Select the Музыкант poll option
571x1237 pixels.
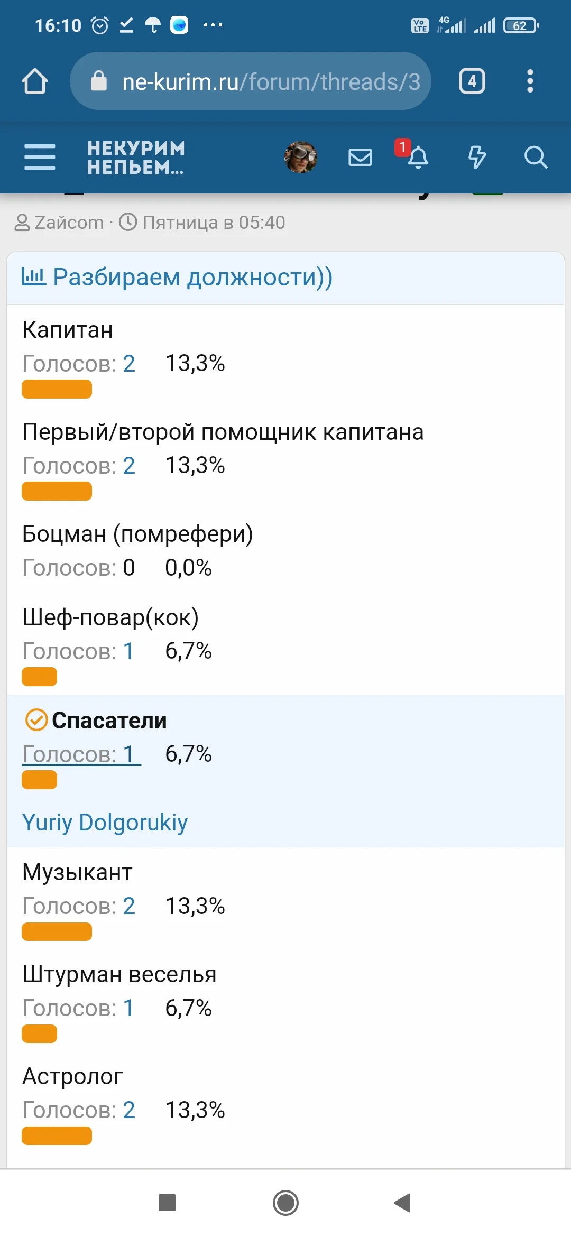point(77,871)
